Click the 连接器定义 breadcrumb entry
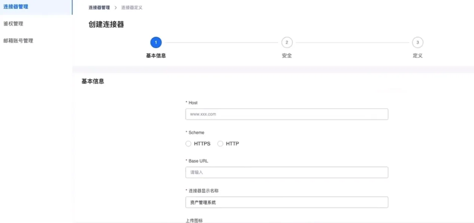Image resolution: width=474 pixels, height=223 pixels. click(132, 7)
